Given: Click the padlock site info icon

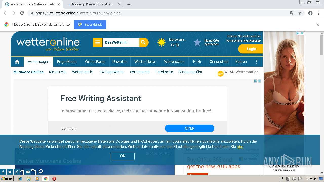Looking at the screenshot, I should pyautogui.click(x=32, y=13).
